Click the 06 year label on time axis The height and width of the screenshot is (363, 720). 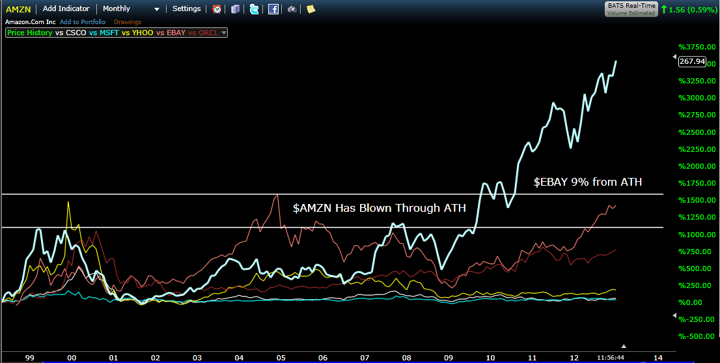pos(323,357)
